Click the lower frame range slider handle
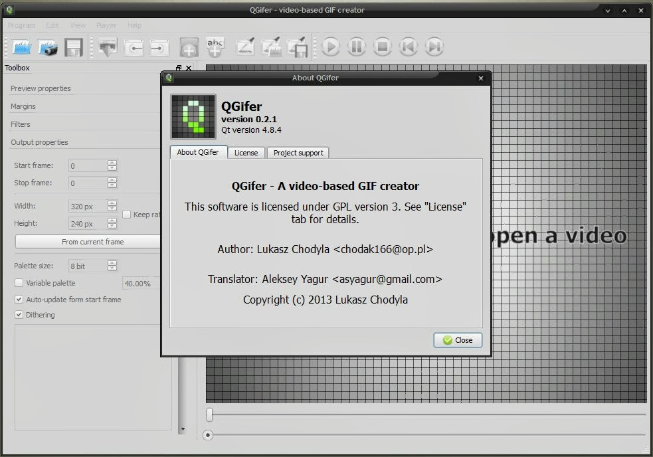 coord(208,435)
